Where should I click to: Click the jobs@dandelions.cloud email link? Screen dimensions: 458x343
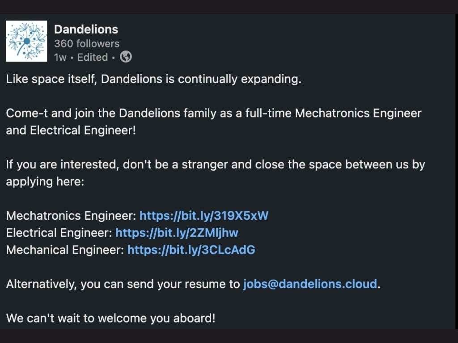click(310, 284)
